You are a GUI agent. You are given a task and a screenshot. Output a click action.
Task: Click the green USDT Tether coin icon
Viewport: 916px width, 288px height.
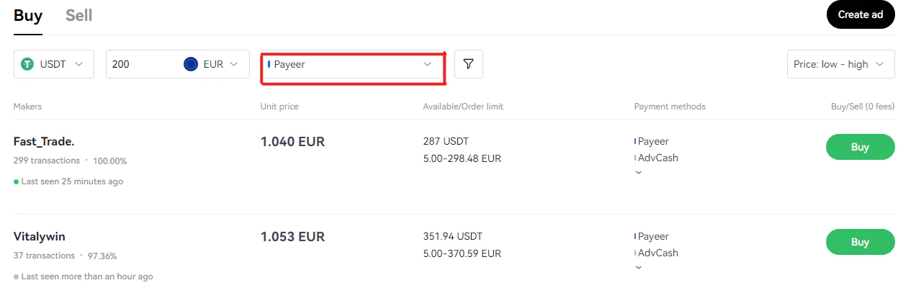(28, 64)
